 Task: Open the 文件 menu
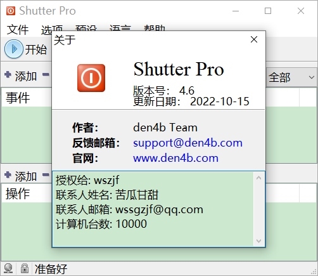pyautogui.click(x=18, y=29)
